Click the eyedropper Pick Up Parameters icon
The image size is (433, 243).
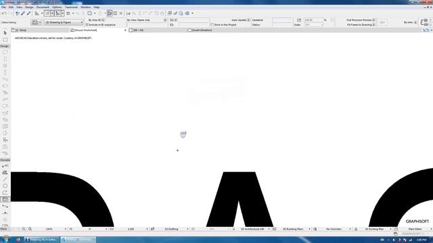pyautogui.click(x=23, y=13)
